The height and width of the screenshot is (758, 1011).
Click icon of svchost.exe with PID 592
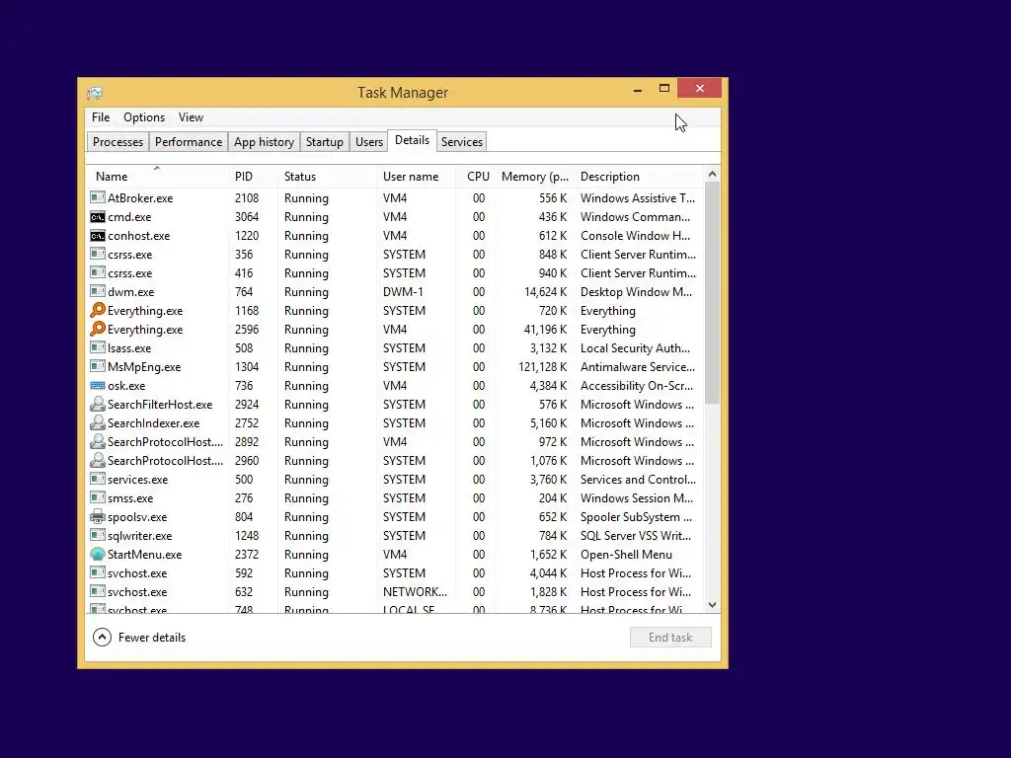pyautogui.click(x=98, y=572)
